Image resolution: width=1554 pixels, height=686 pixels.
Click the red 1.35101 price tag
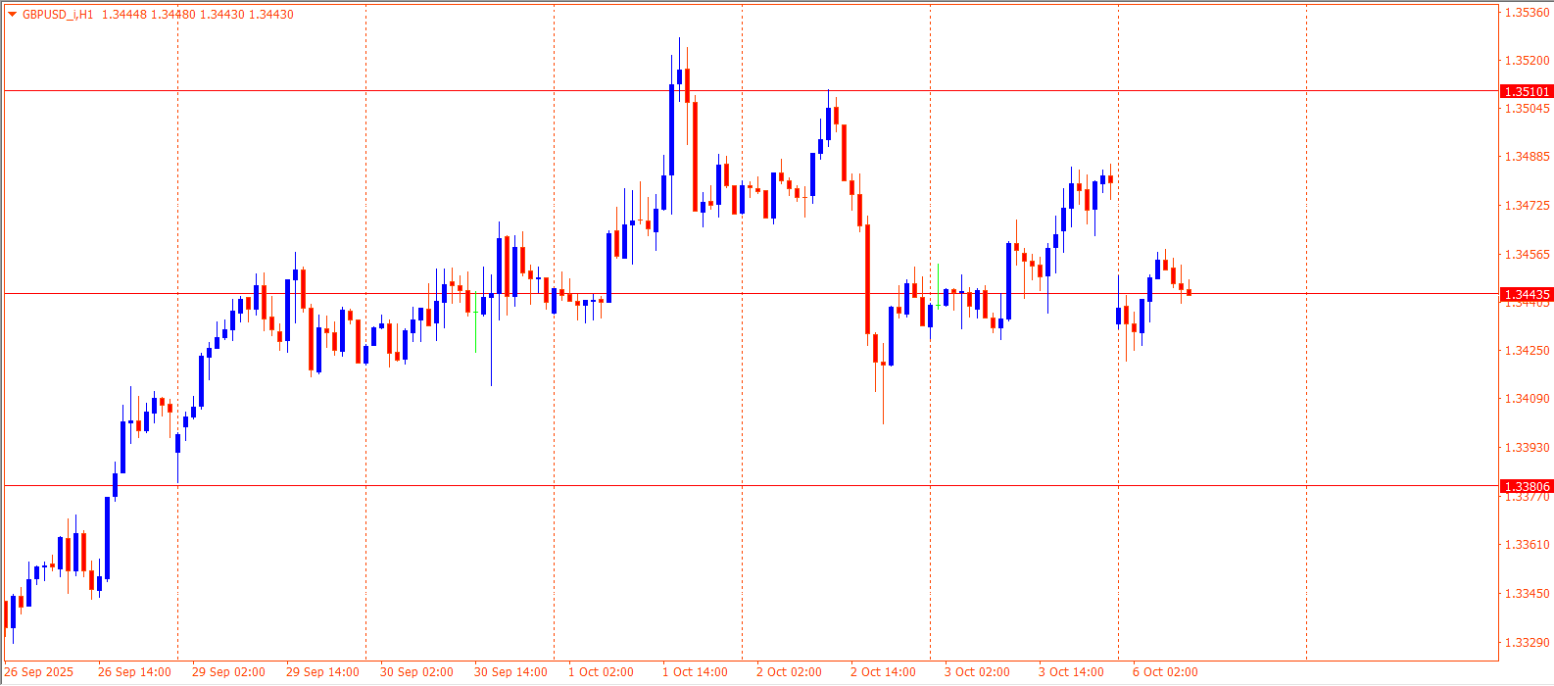coord(1527,91)
